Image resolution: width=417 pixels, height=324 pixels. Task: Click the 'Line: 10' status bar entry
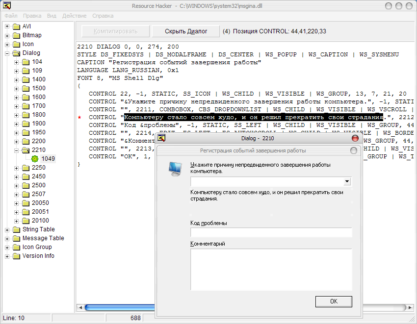(x=14, y=318)
